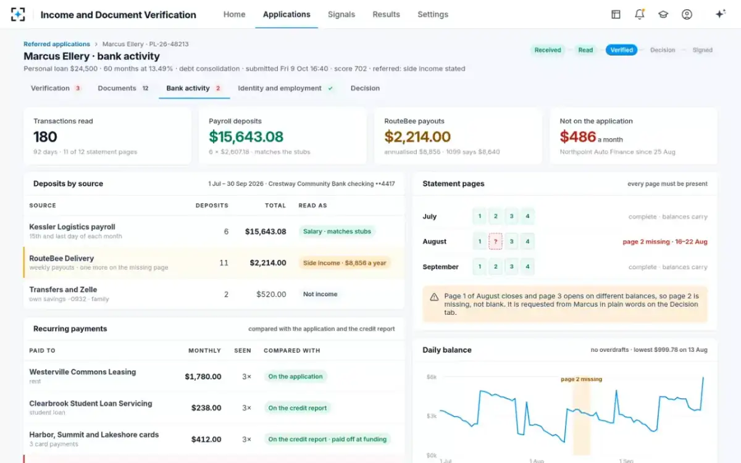This screenshot has width=741, height=463.
Task: Follow the Referred applications breadcrumb link
Action: [57, 44]
